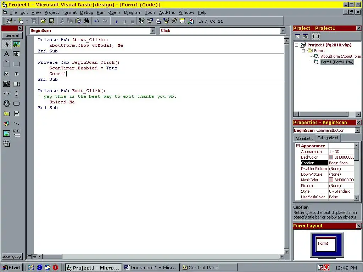Open the Form Layout Window toolbar icon
The height and width of the screenshot is (272, 363).
point(158,21)
